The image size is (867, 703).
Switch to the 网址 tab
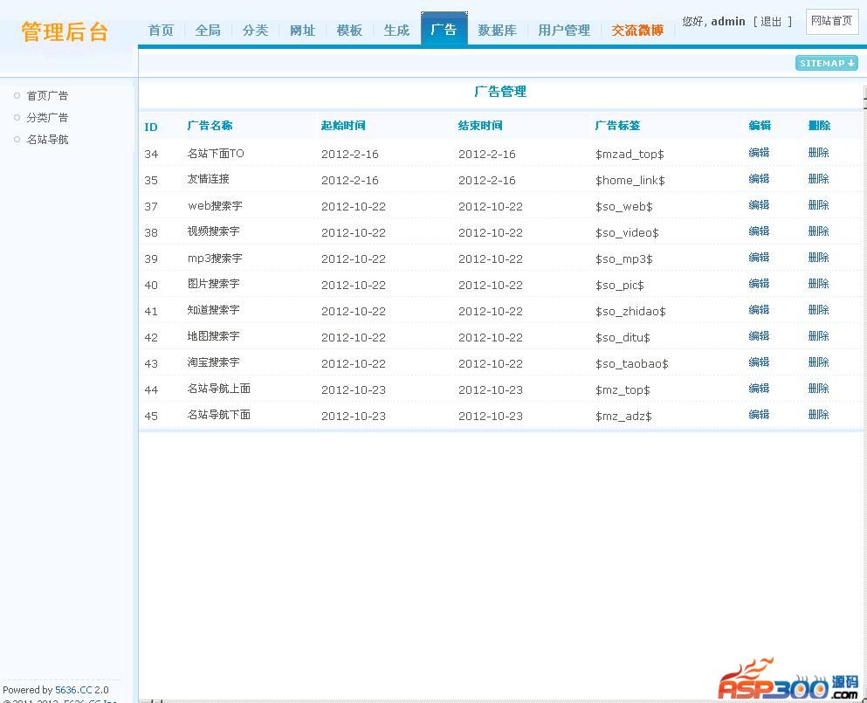click(302, 31)
